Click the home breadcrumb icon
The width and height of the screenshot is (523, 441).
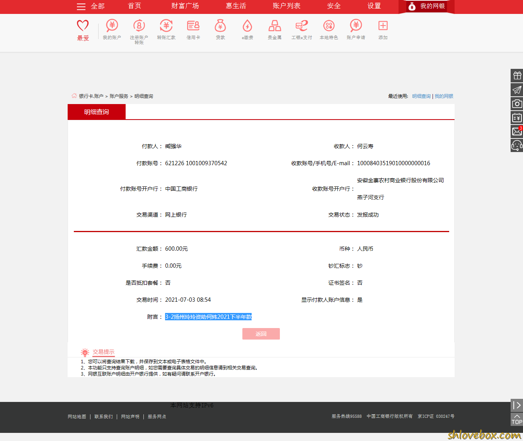[74, 96]
